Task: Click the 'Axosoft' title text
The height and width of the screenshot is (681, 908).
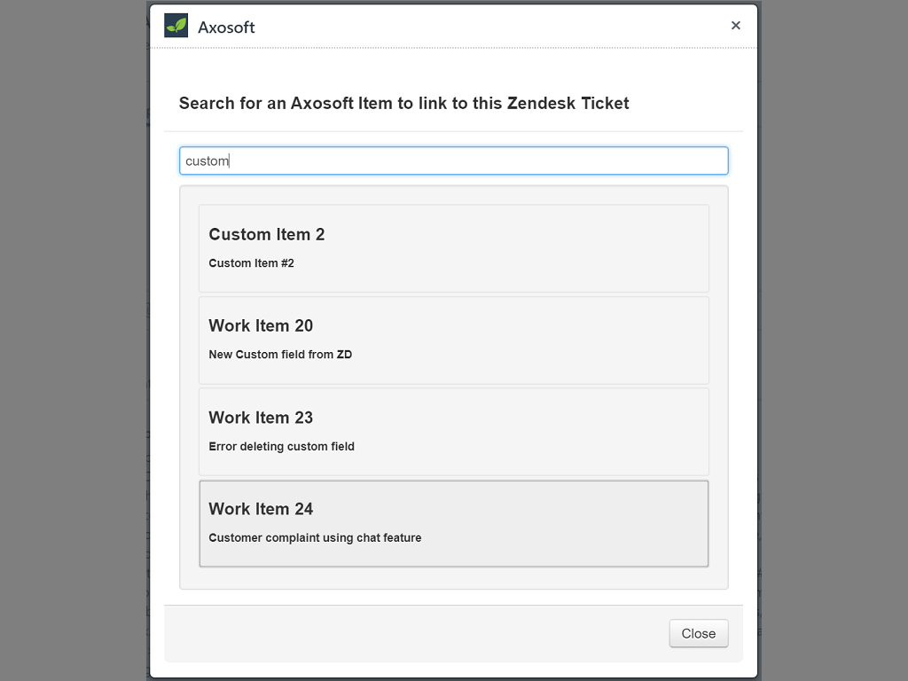Action: coord(226,27)
